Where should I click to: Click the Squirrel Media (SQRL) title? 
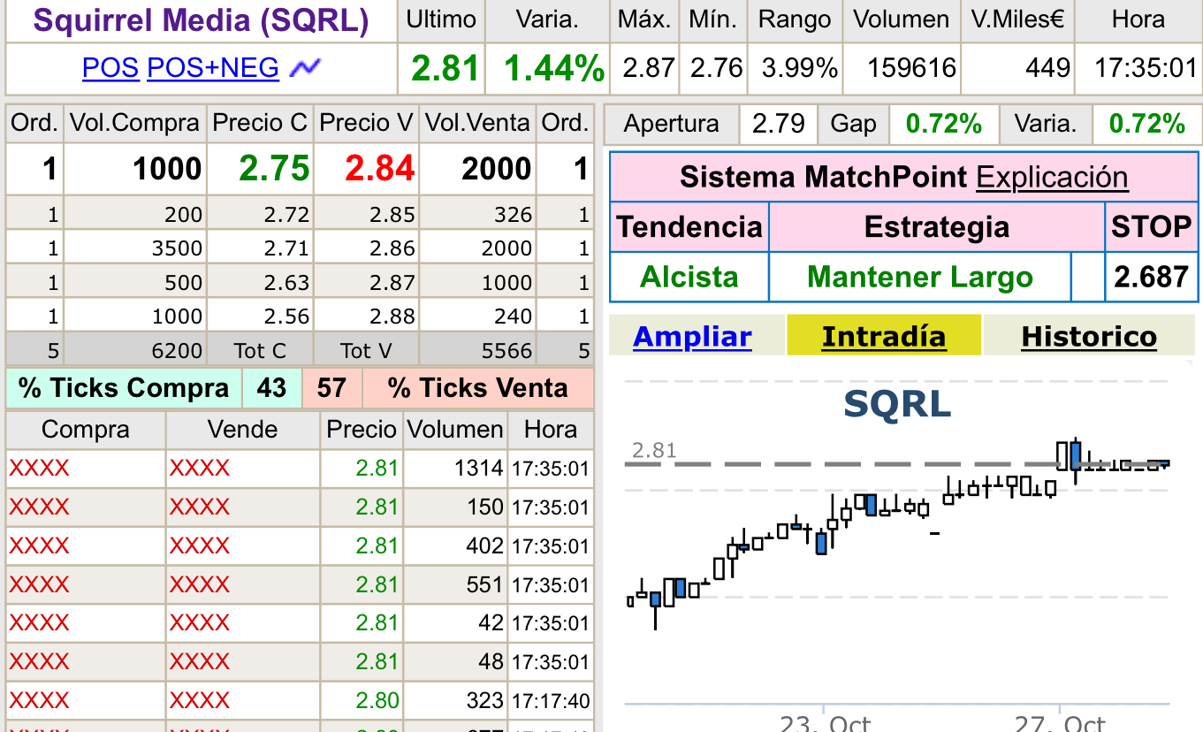[x=201, y=20]
